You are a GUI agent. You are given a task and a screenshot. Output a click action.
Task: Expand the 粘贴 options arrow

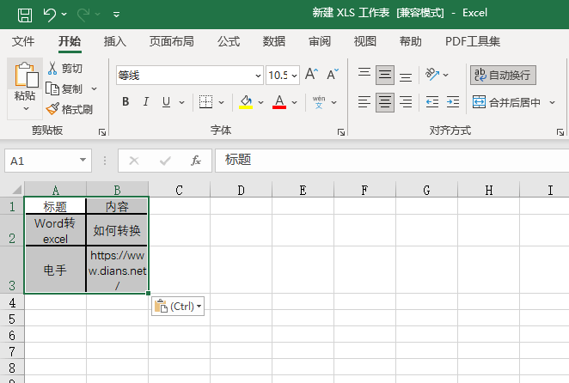click(x=26, y=108)
